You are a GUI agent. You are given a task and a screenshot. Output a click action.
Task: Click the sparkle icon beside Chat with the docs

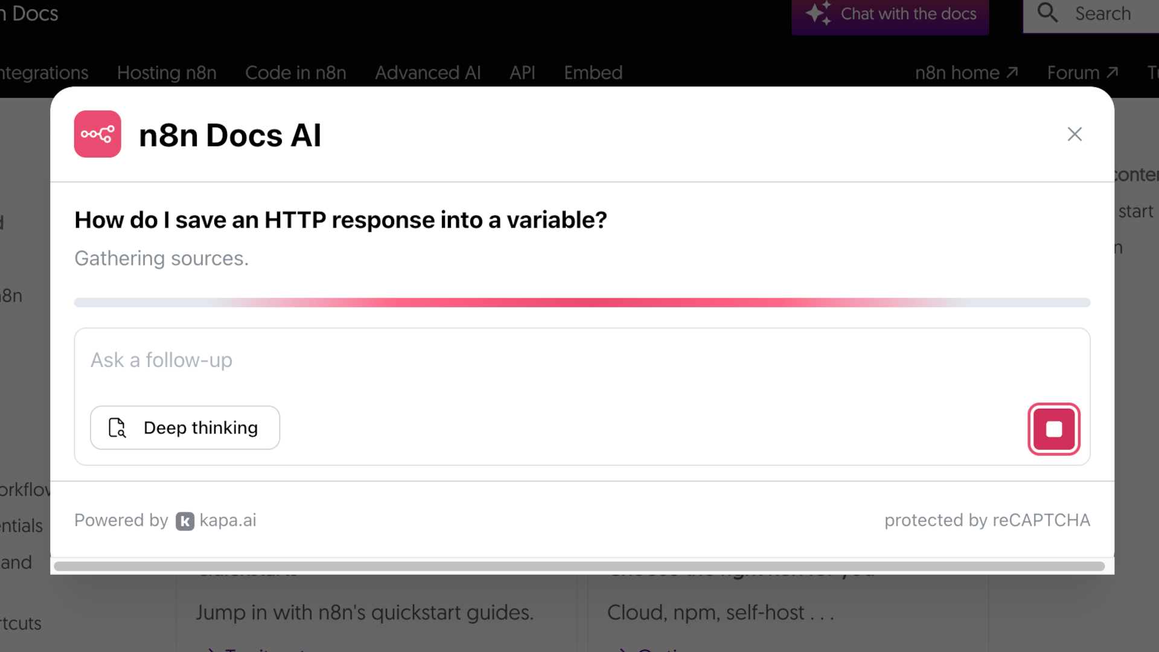click(819, 13)
